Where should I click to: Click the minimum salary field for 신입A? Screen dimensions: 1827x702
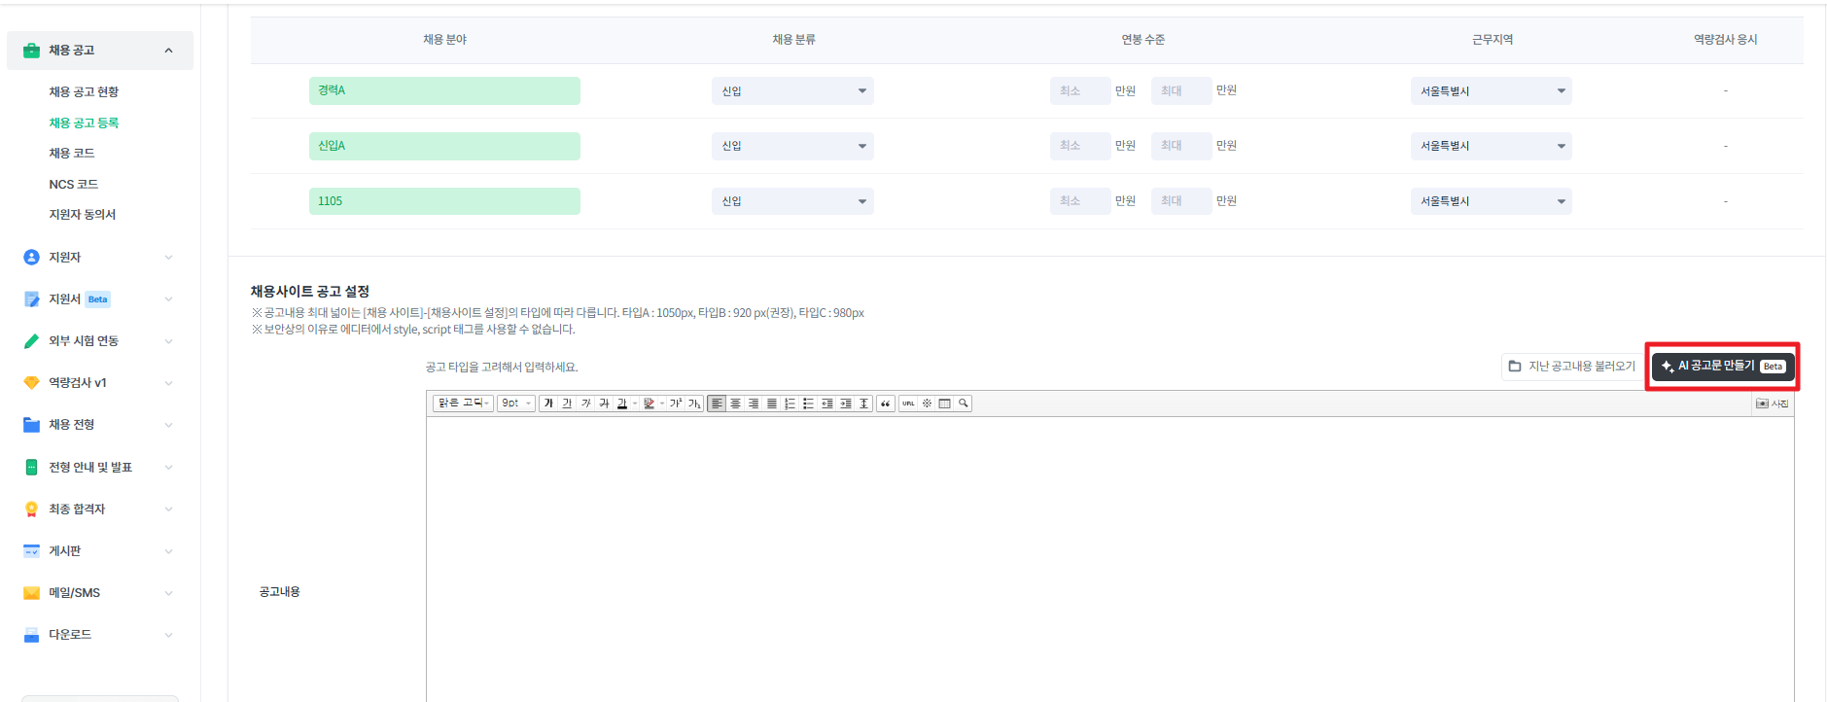(x=1079, y=146)
